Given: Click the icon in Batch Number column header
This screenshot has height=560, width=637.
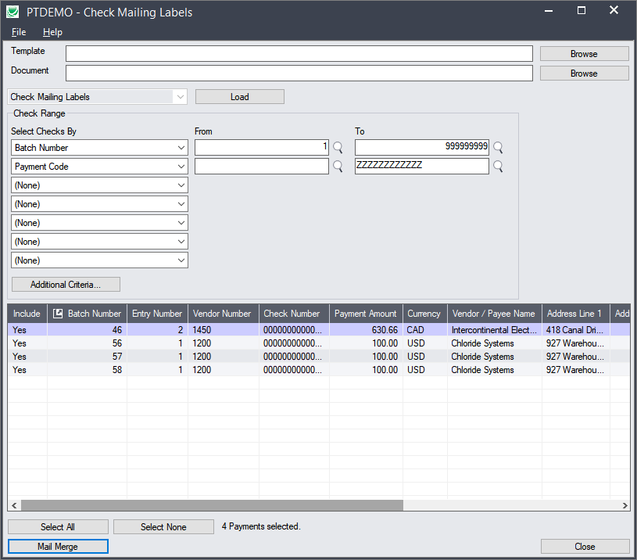Looking at the screenshot, I should tap(58, 314).
